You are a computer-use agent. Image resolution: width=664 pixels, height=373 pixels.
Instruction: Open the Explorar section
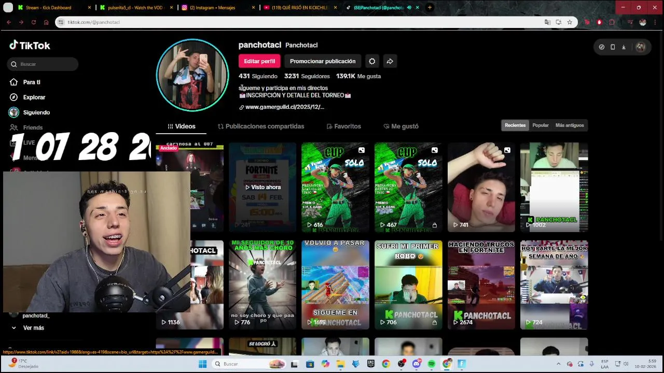(x=27, y=97)
